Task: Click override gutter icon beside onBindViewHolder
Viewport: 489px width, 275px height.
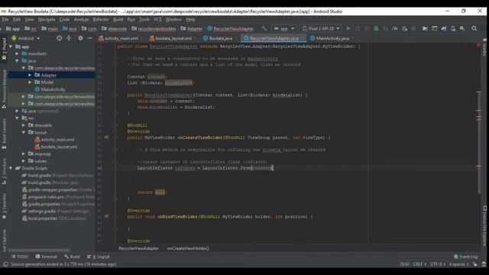Action: [107, 216]
